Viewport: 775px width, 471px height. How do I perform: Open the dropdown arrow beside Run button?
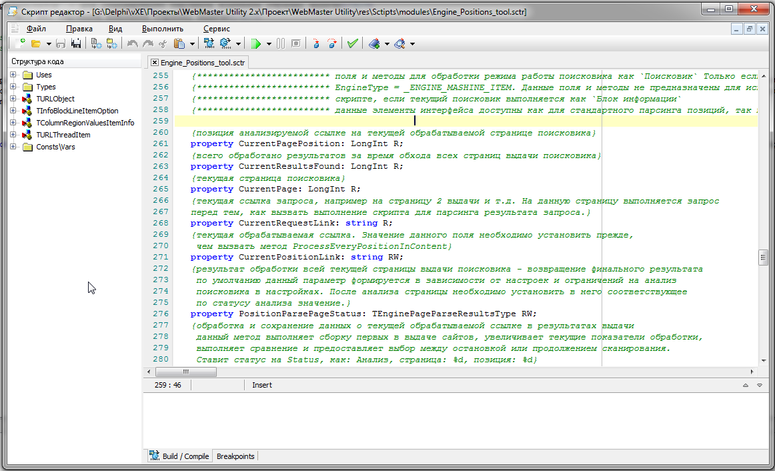click(269, 44)
